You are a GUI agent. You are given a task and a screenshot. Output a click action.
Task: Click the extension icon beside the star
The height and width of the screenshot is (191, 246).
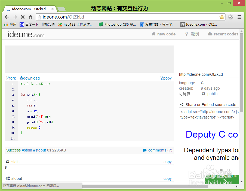230,17
